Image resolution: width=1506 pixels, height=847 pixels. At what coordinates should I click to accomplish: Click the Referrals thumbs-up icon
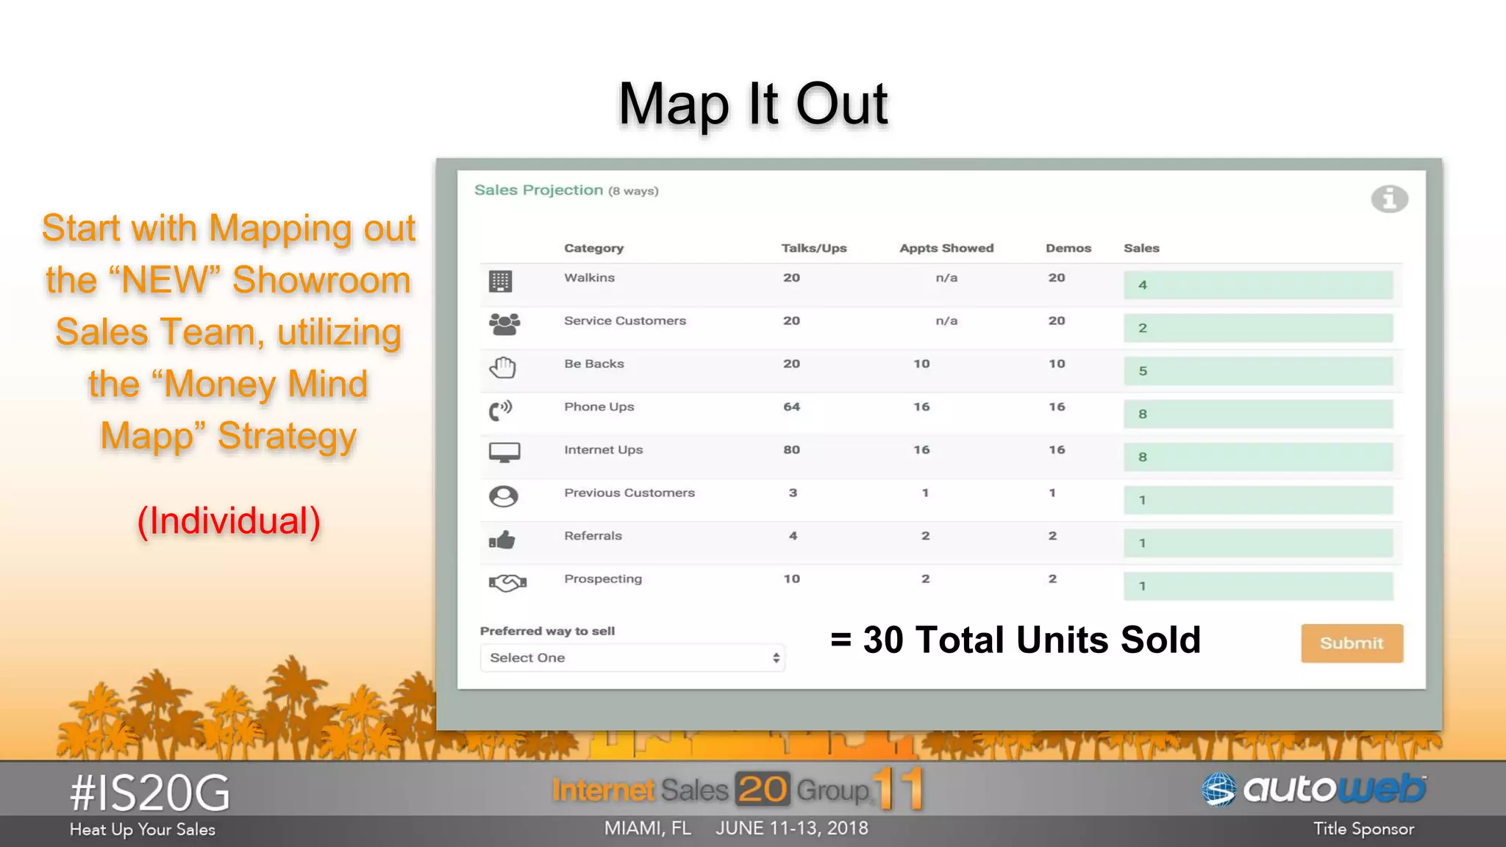tap(502, 540)
